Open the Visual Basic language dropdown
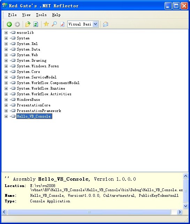190x224 pixels. (96, 24)
